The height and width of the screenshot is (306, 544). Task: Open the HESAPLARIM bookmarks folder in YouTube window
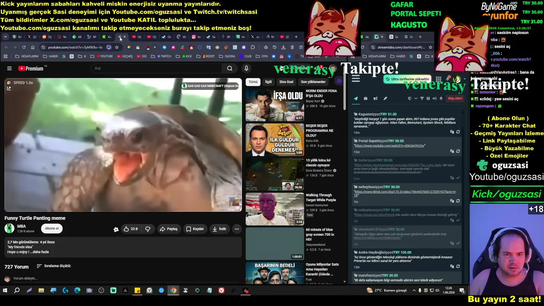pyautogui.click(x=27, y=56)
